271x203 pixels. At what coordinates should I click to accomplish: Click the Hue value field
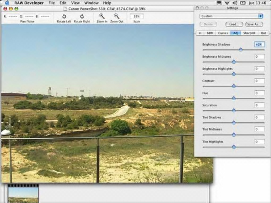259,93
